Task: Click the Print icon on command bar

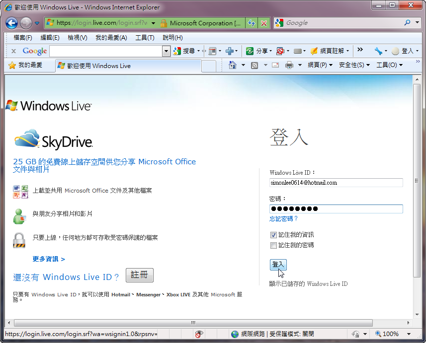Action: pos(289,65)
